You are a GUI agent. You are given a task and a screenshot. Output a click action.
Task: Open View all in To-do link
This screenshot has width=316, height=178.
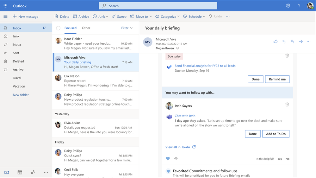181,147
